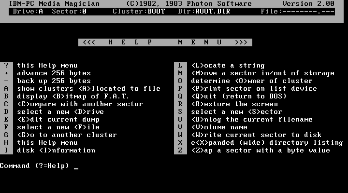Pick the 'F' key box for file selection
The width and height of the screenshot is (348, 193).
tap(6, 127)
